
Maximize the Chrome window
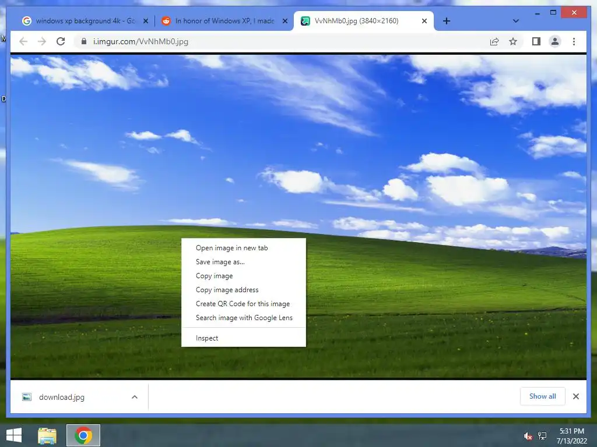(x=553, y=13)
